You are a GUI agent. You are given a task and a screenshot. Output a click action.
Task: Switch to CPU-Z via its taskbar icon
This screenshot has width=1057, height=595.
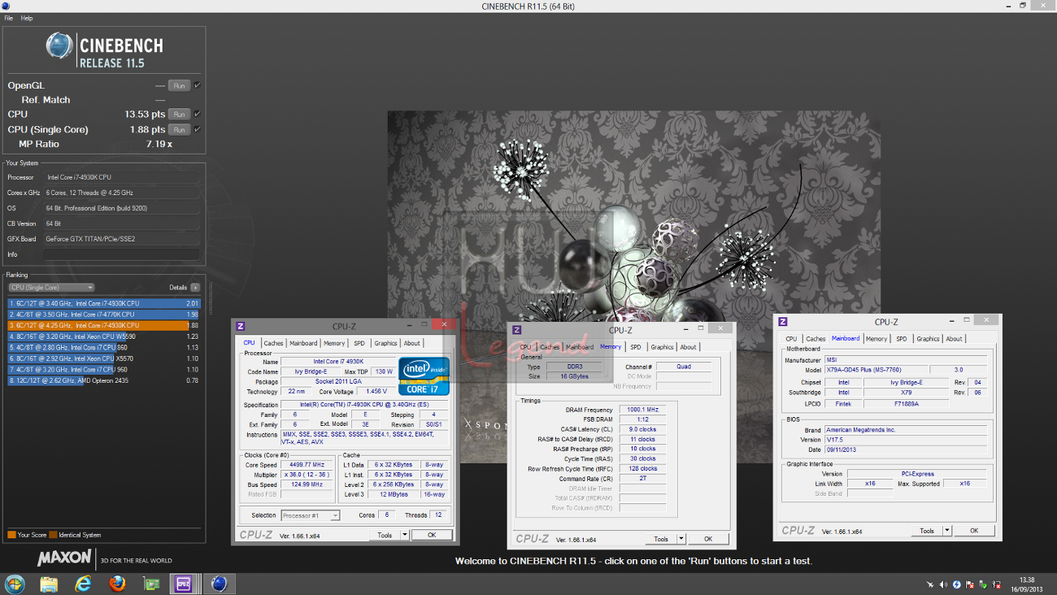(184, 584)
